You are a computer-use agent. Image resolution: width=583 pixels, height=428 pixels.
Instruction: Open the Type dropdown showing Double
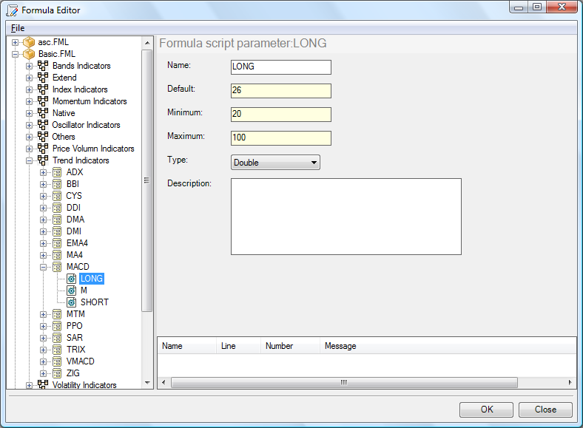(275, 163)
